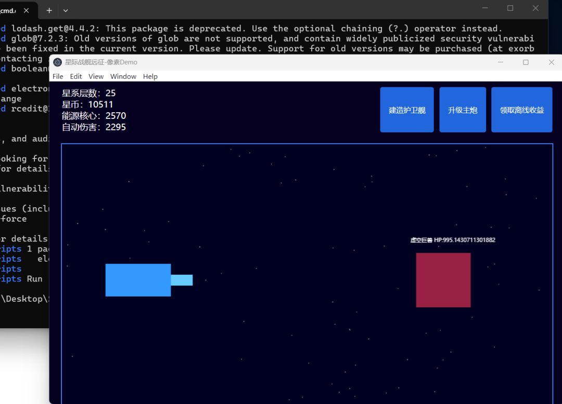Click the game window's app icon
The height and width of the screenshot is (404, 562).
point(57,62)
